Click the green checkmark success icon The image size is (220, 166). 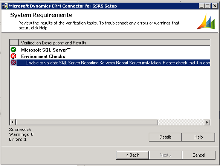14,50
